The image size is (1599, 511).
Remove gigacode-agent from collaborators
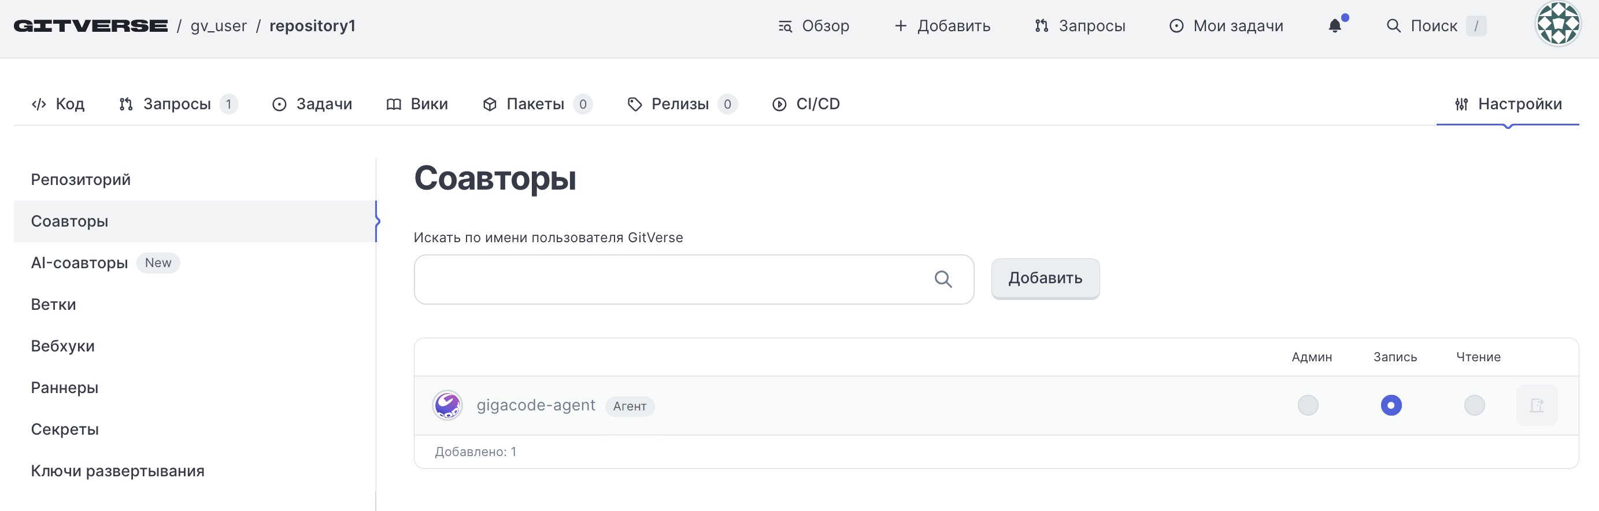coord(1537,405)
